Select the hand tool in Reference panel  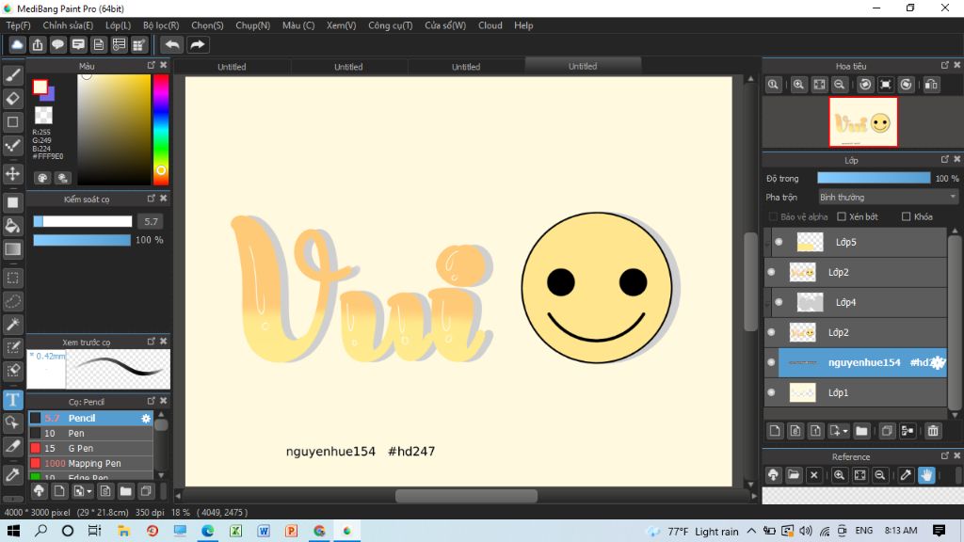coord(926,475)
